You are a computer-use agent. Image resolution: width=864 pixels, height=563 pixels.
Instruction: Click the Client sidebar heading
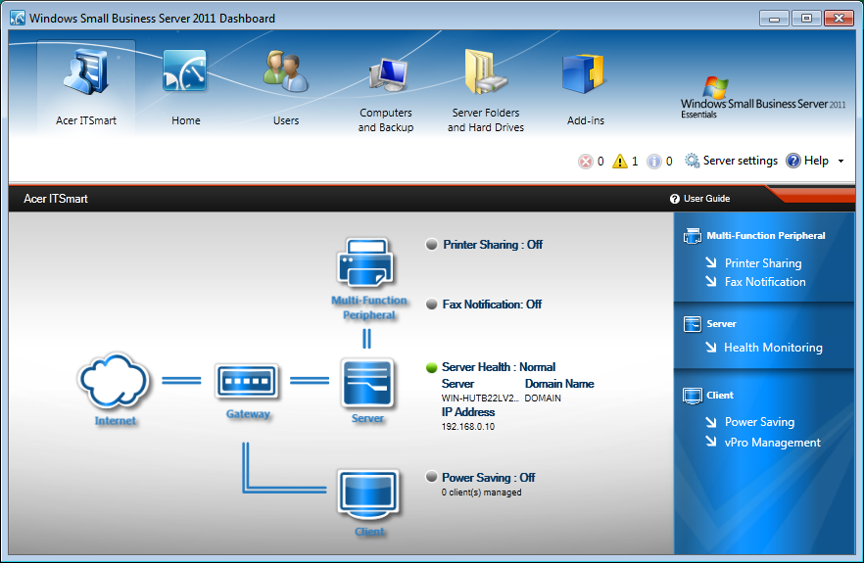click(720, 395)
